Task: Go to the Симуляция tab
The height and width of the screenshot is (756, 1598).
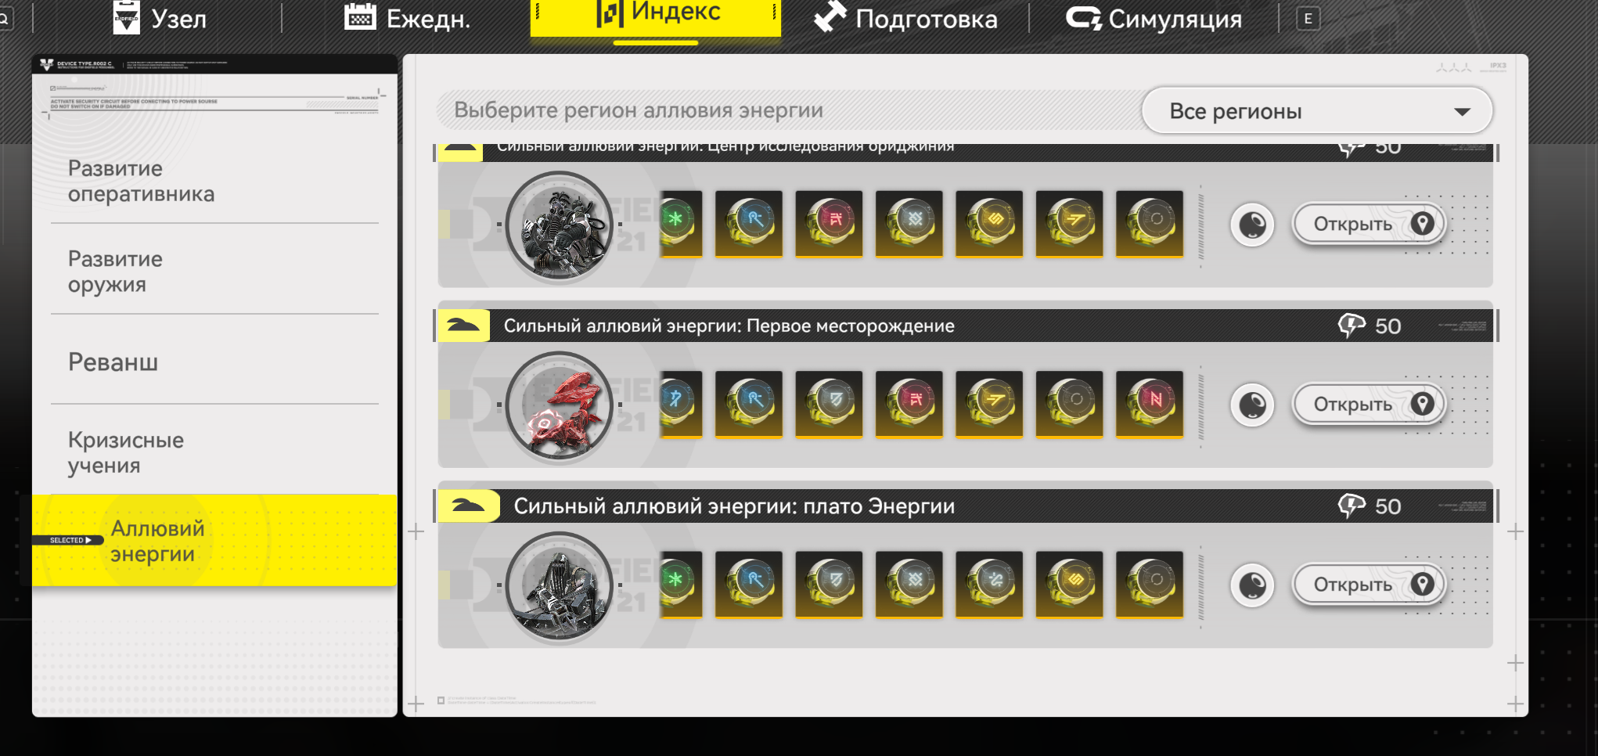Action: click(1154, 18)
